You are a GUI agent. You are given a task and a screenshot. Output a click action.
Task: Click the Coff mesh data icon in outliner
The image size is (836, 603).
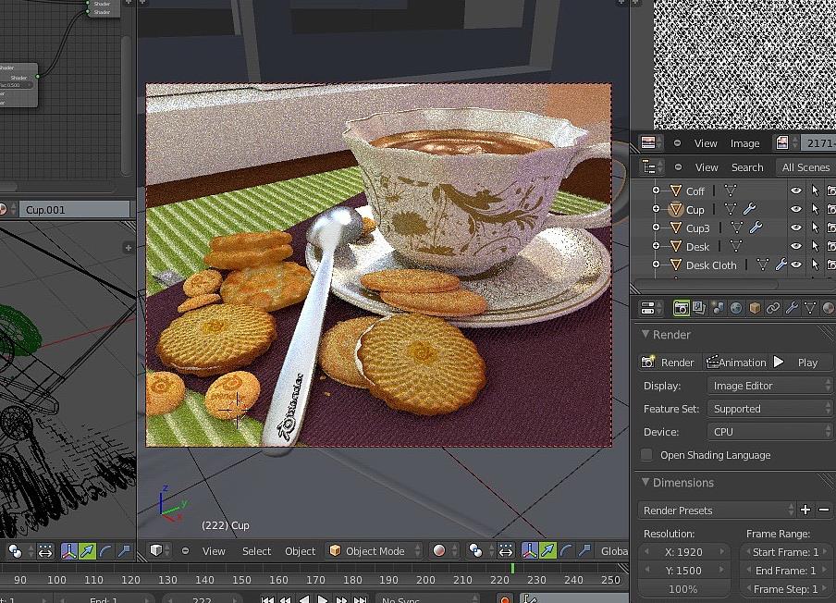(730, 191)
